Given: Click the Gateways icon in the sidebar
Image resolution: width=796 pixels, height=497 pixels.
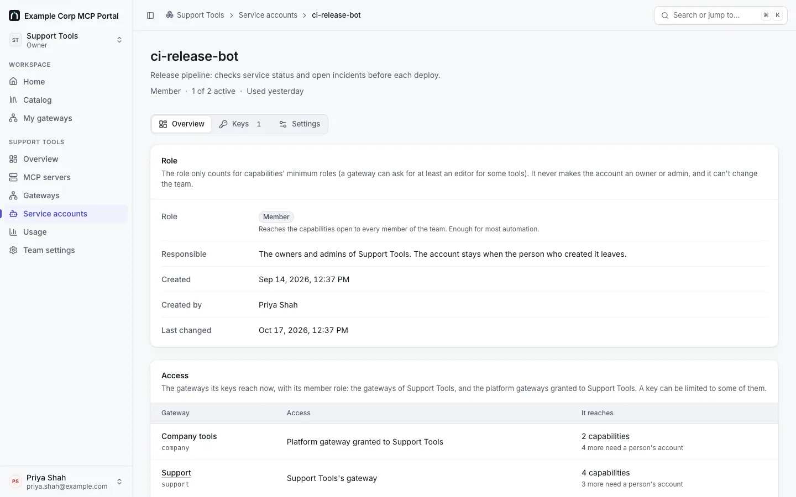Looking at the screenshot, I should (13, 195).
